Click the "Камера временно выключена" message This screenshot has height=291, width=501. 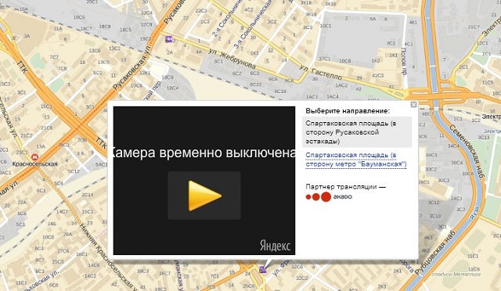pyautogui.click(x=204, y=153)
